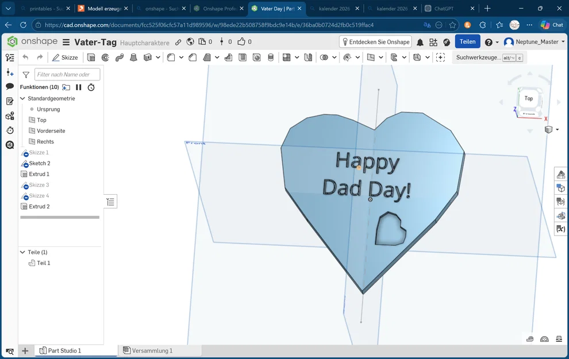Image resolution: width=569 pixels, height=359 pixels.
Task: Open the Boolean tool dropdown arrow
Action: (334, 57)
